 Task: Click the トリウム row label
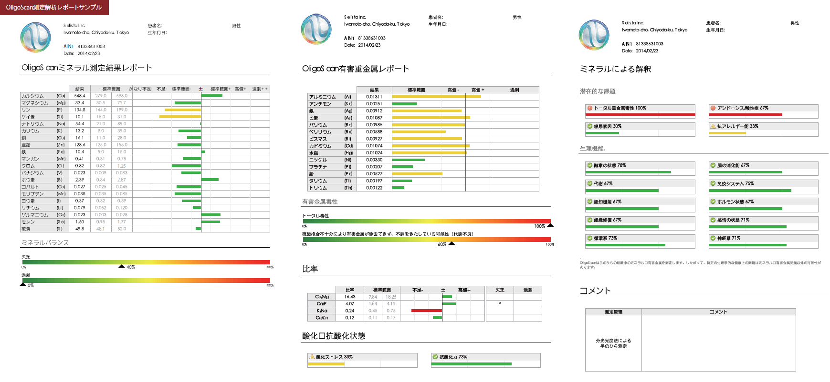point(318,188)
